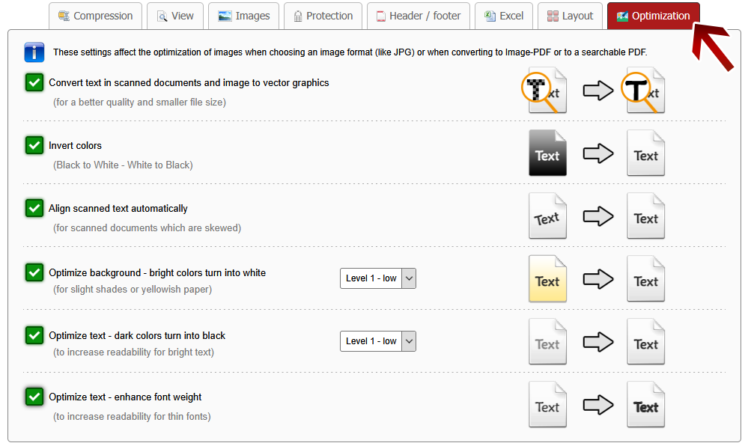Click the thin-font Text document icon
This screenshot has width=745, height=446.
[x=547, y=406]
